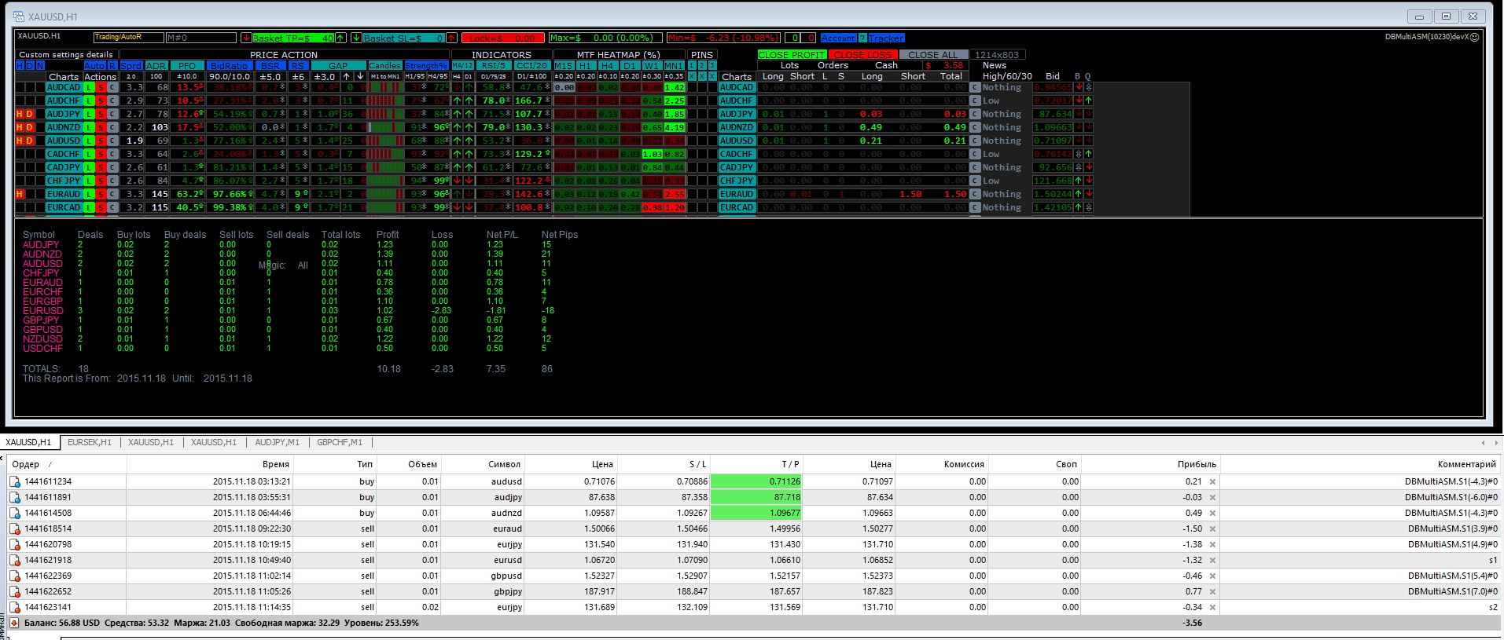Toggle the R button next to Auto

tap(112, 66)
